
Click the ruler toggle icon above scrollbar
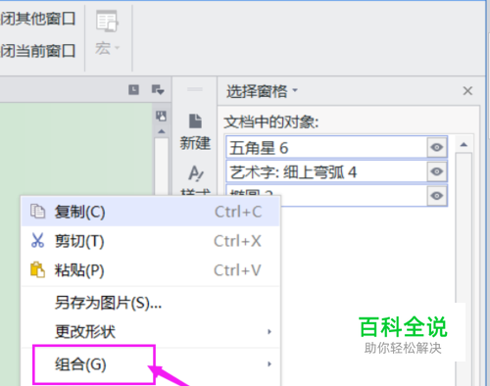[161, 116]
